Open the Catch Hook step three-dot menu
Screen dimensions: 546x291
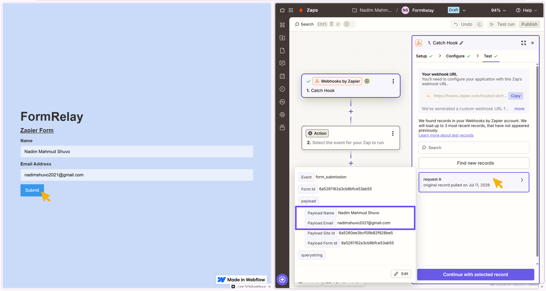[x=393, y=81]
